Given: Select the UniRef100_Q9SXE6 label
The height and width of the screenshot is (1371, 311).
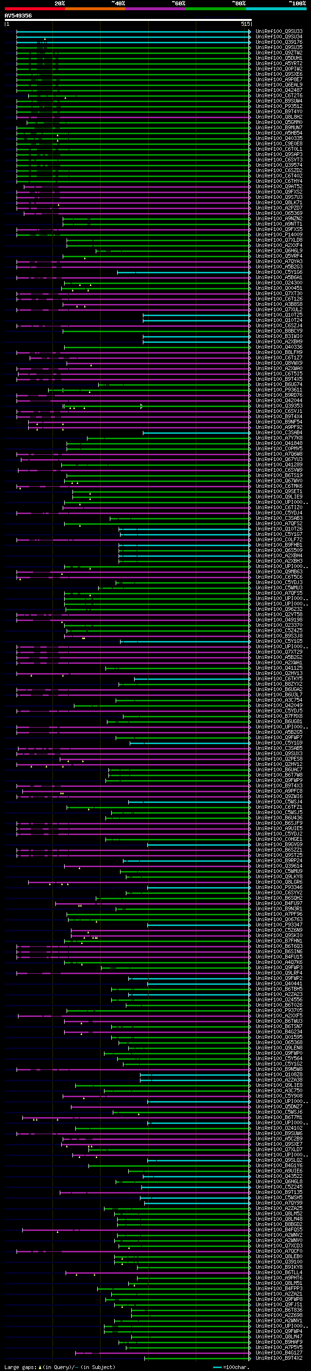Looking at the screenshot, I should pos(278,74).
